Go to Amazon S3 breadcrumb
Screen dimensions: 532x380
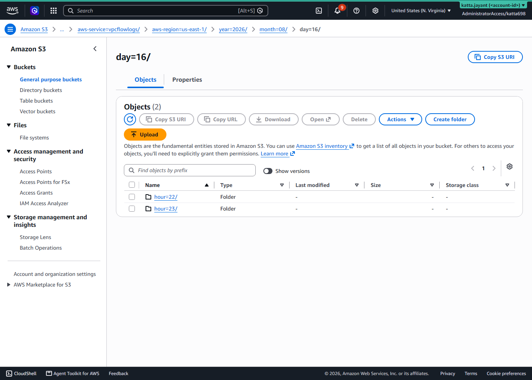[34, 29]
